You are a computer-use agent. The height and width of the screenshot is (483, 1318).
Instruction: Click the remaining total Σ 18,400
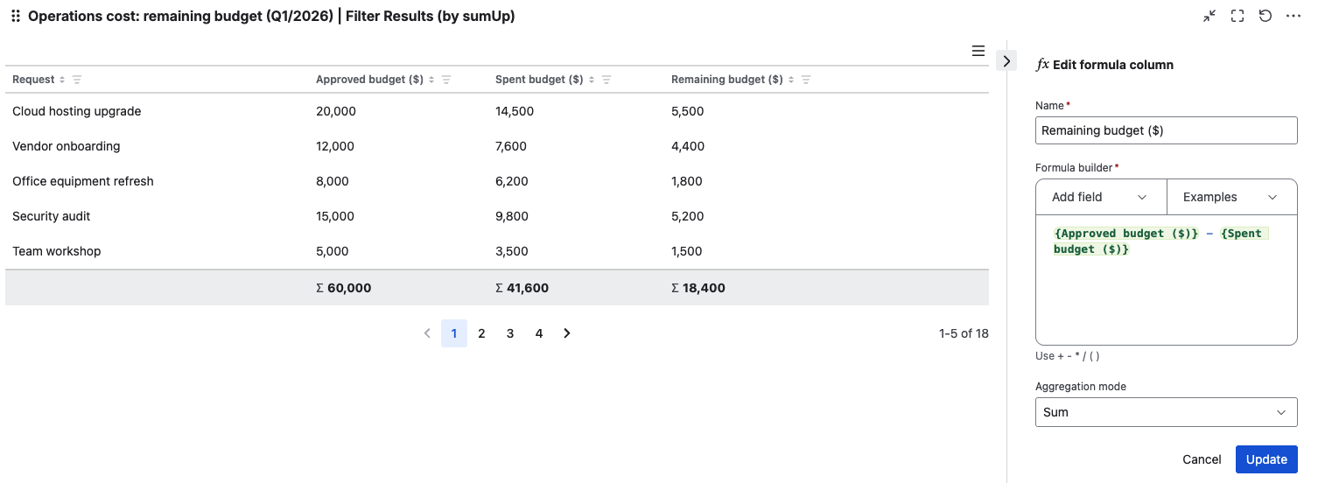tap(698, 288)
